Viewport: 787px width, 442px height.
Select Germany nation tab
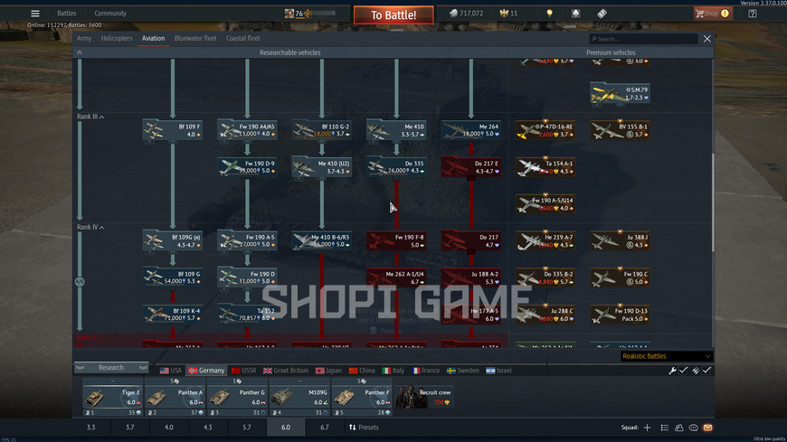tap(206, 371)
